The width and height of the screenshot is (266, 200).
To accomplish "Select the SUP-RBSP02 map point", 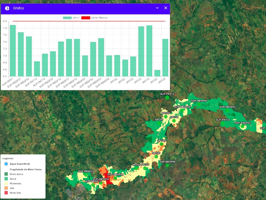I will coord(242,126).
